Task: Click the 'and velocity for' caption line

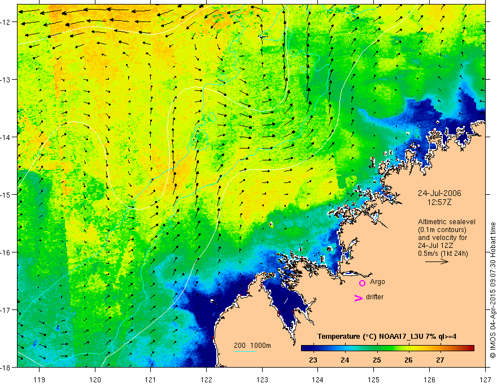Action: [x=442, y=238]
